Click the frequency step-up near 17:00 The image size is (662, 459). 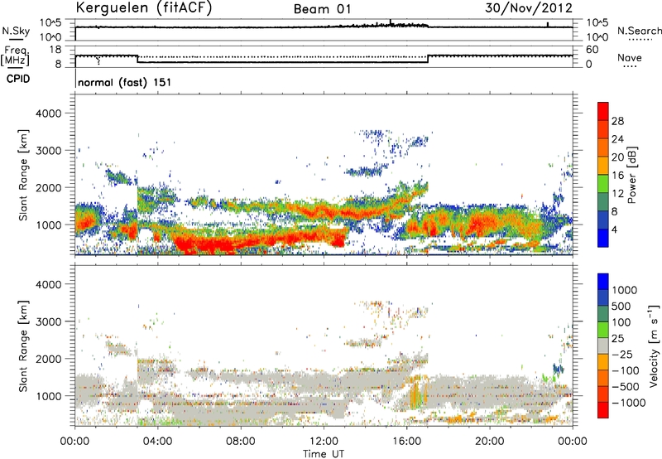[428, 59]
